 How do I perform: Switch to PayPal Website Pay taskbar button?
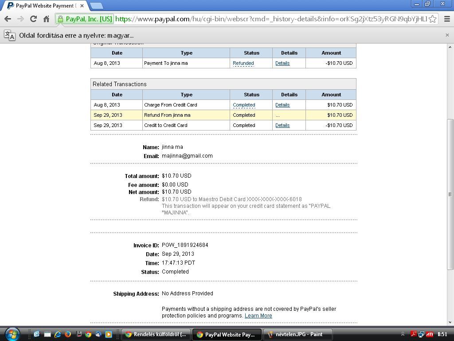[x=227, y=334]
